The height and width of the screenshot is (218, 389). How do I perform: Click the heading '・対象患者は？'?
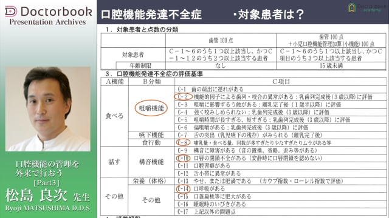[x=268, y=15]
